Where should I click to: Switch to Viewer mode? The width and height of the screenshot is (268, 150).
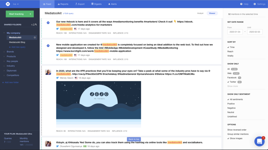(x=212, y=13)
